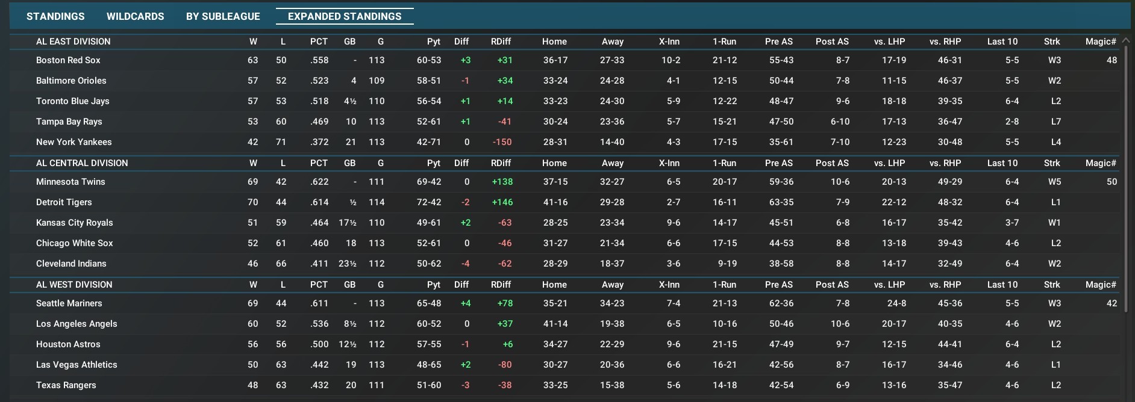This screenshot has height=402, width=1135.
Task: Switch to the Standings tab
Action: click(x=55, y=16)
